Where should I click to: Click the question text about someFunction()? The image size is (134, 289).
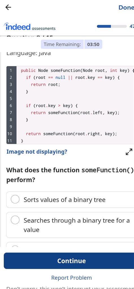click(70, 175)
